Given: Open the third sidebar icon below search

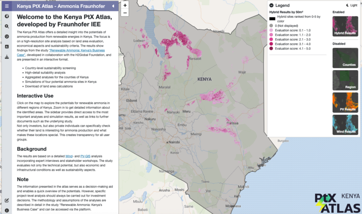Looking at the screenshot, I should [7, 36].
